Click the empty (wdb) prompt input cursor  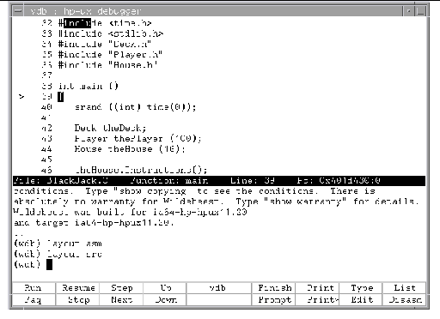point(49,265)
